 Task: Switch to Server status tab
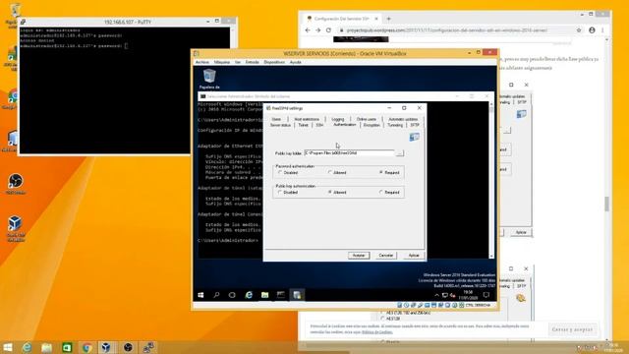pyautogui.click(x=280, y=125)
